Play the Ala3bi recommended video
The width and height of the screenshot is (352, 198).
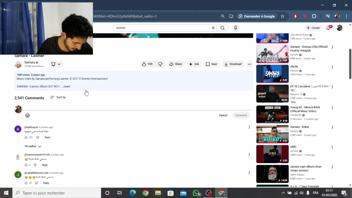pos(273,74)
